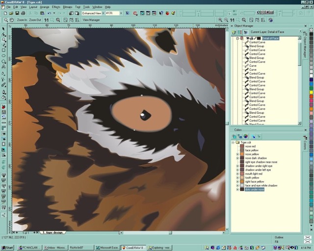Click the Import icon in the standard toolbar

pos(71,13)
